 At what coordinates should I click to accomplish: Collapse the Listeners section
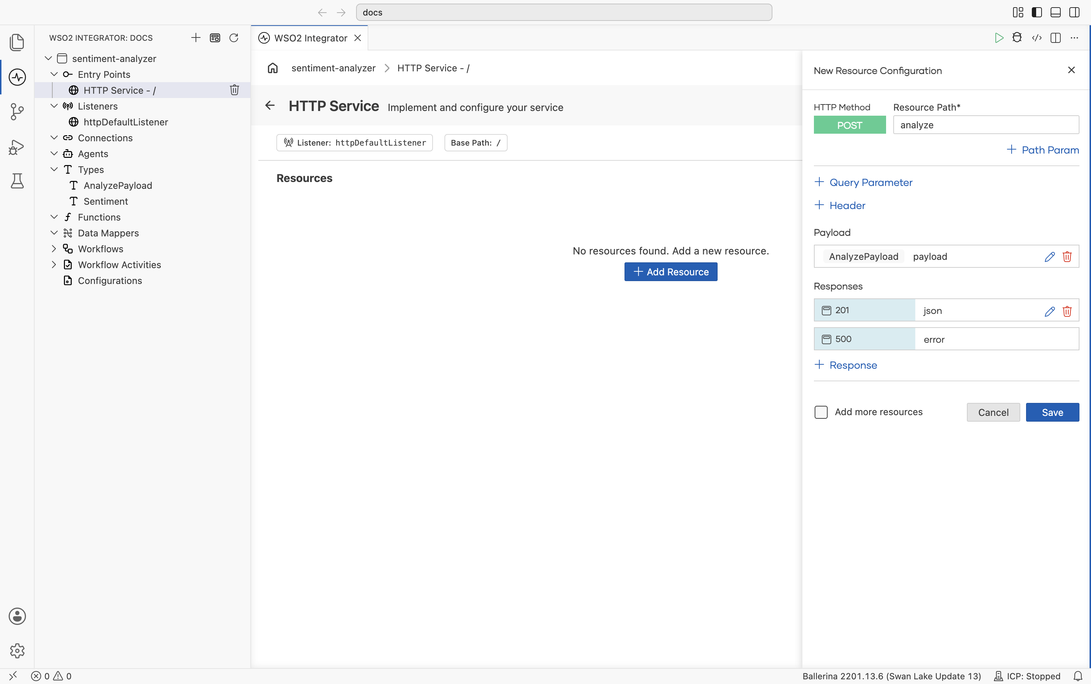coord(54,106)
